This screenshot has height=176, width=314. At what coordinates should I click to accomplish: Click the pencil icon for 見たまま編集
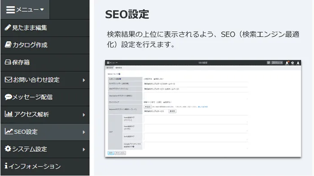(8, 28)
